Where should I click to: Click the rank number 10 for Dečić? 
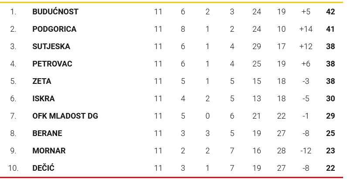tap(13, 168)
